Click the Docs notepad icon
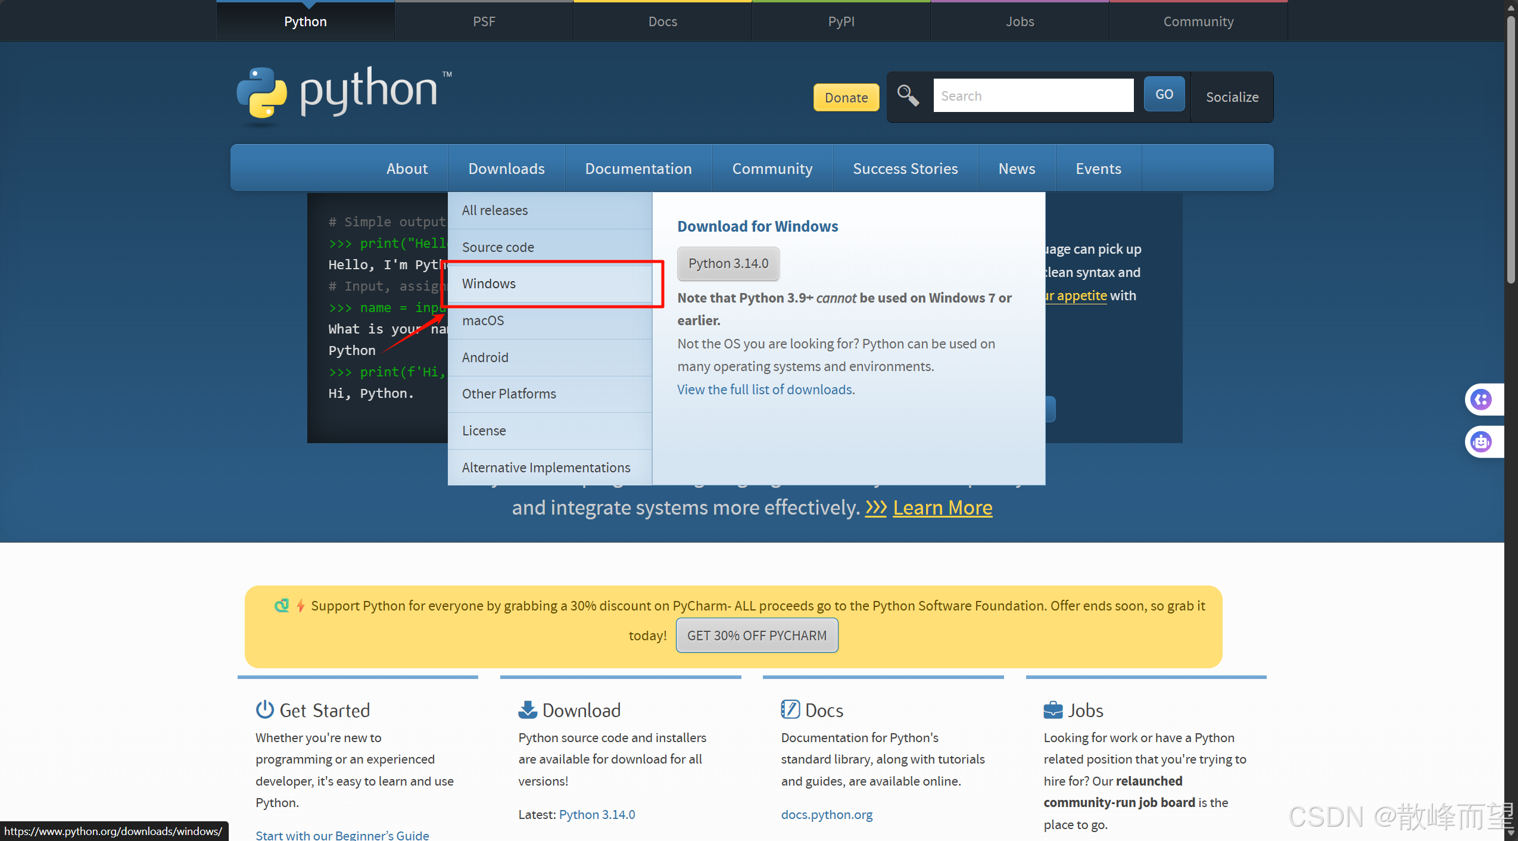The image size is (1518, 841). click(x=790, y=709)
